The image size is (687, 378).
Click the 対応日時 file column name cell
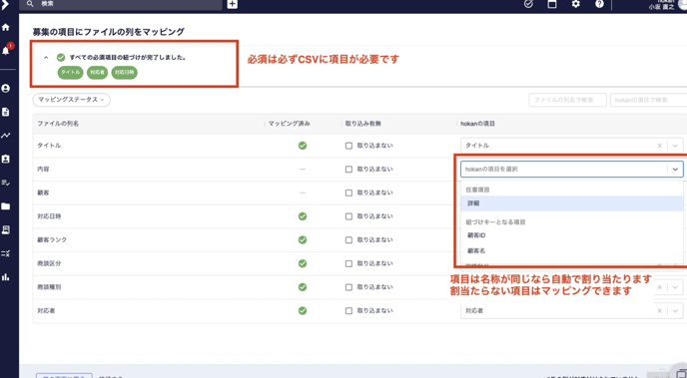pos(49,216)
